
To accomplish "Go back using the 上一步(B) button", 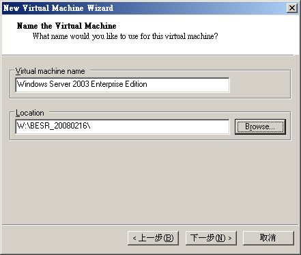I will pyautogui.click(x=153, y=238).
